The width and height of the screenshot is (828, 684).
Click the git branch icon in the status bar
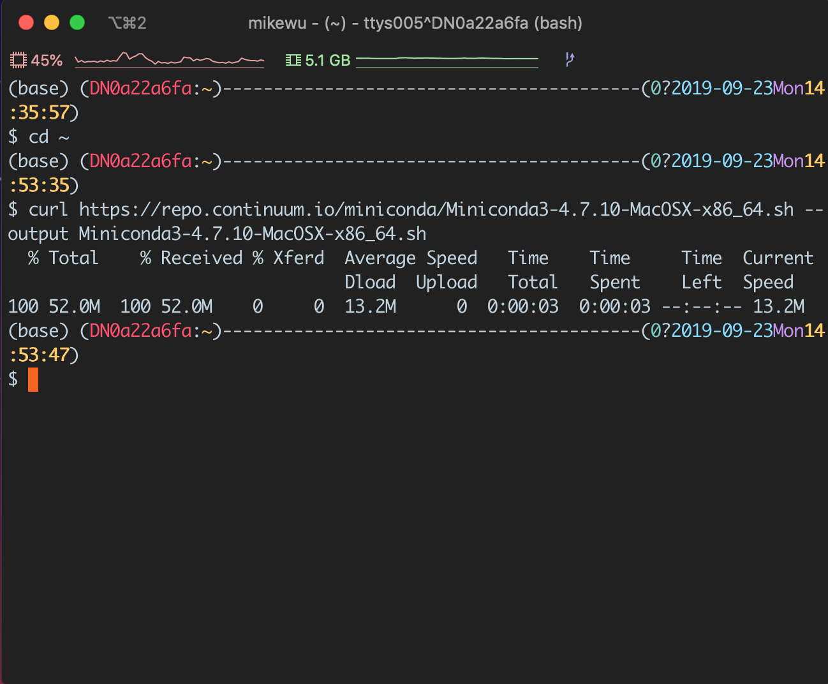point(570,59)
